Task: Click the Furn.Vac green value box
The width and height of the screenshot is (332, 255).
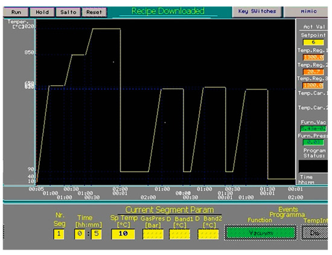Action: pyautogui.click(x=313, y=129)
